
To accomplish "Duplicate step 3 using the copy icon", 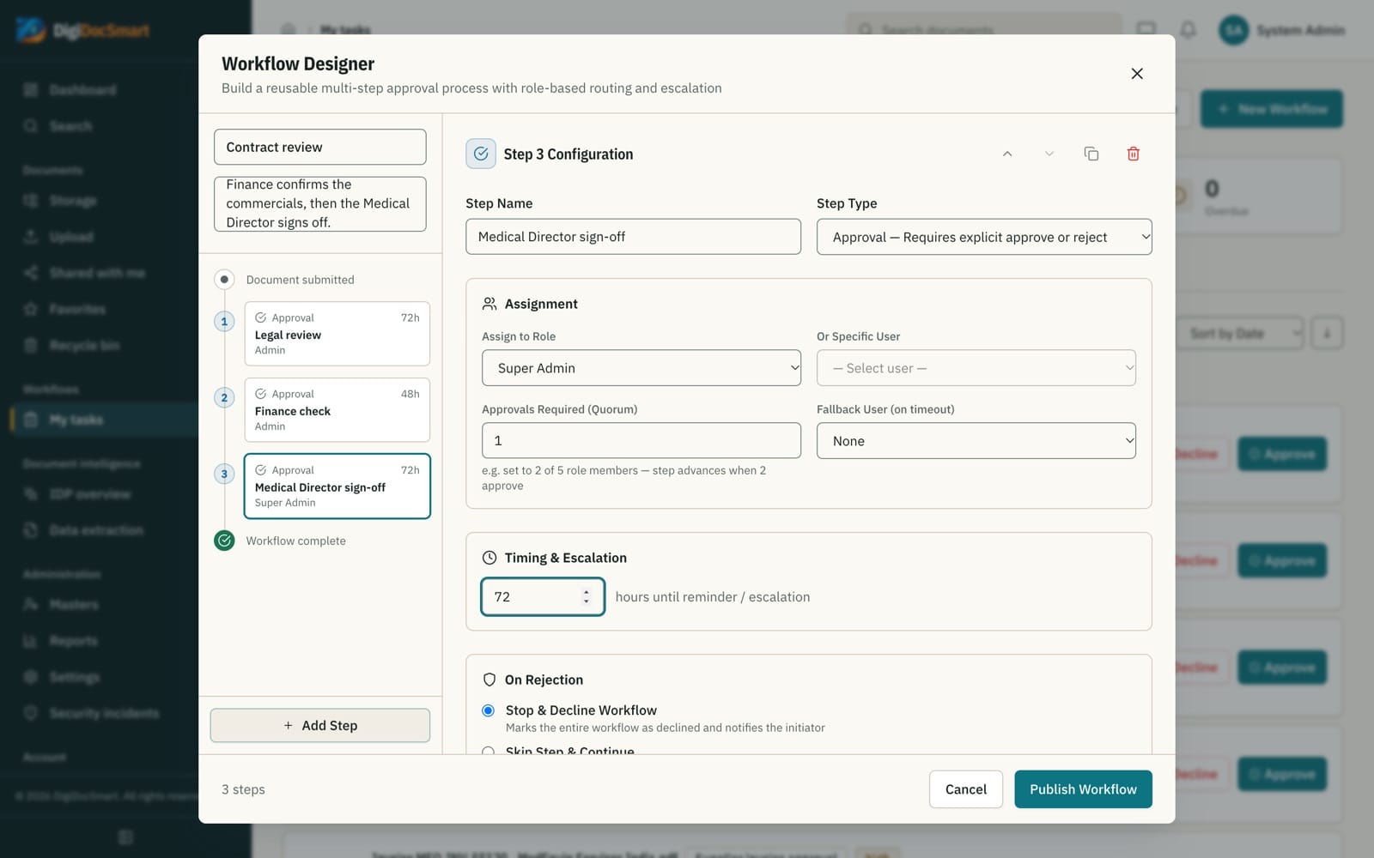I will click(1091, 154).
